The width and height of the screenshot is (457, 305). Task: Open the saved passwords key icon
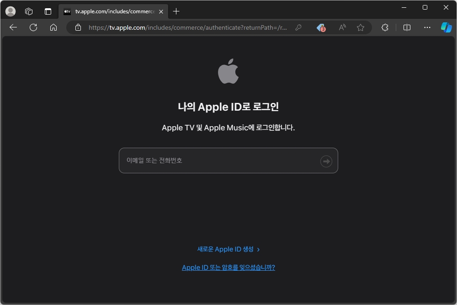(298, 27)
